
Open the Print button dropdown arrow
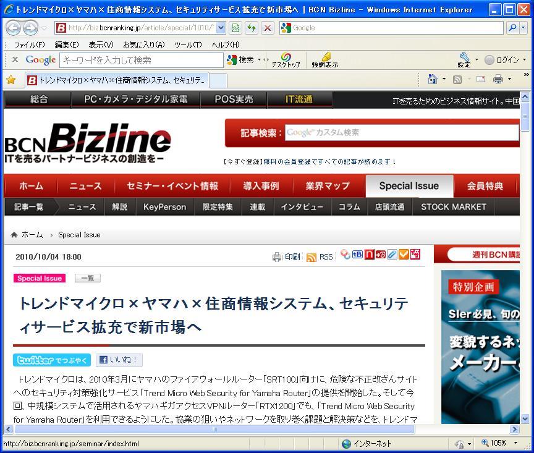point(509,79)
